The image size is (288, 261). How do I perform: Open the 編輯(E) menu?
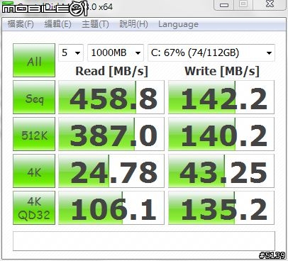57,24
